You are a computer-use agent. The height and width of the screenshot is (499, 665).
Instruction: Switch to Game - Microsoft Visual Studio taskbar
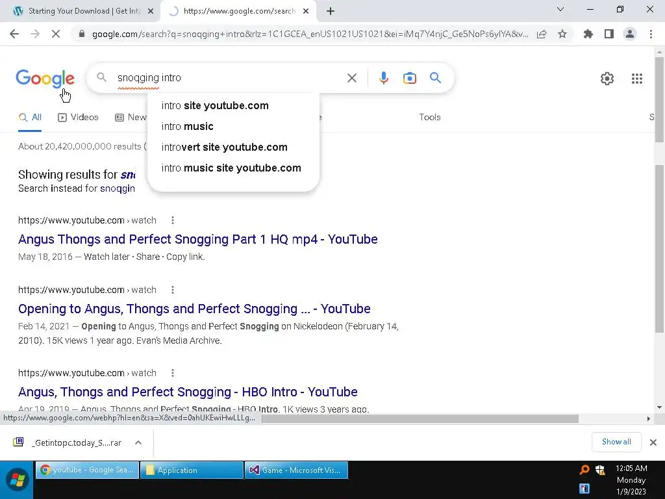(296, 470)
